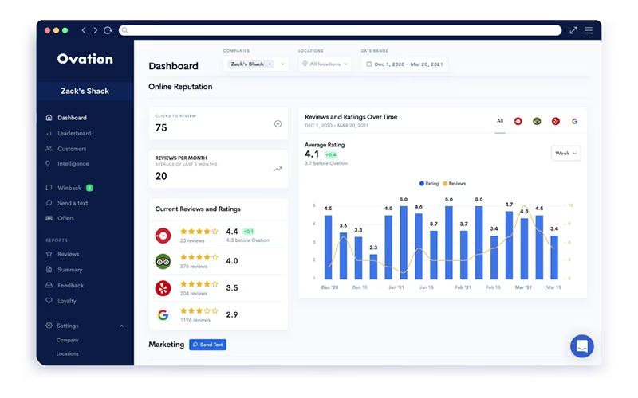Open the browser hamburger menu
Screen dimensions: 638x398
point(589,30)
